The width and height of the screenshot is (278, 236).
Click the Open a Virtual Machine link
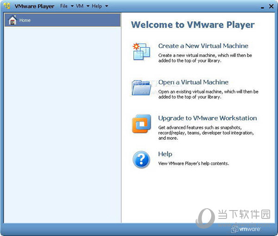[193, 82]
